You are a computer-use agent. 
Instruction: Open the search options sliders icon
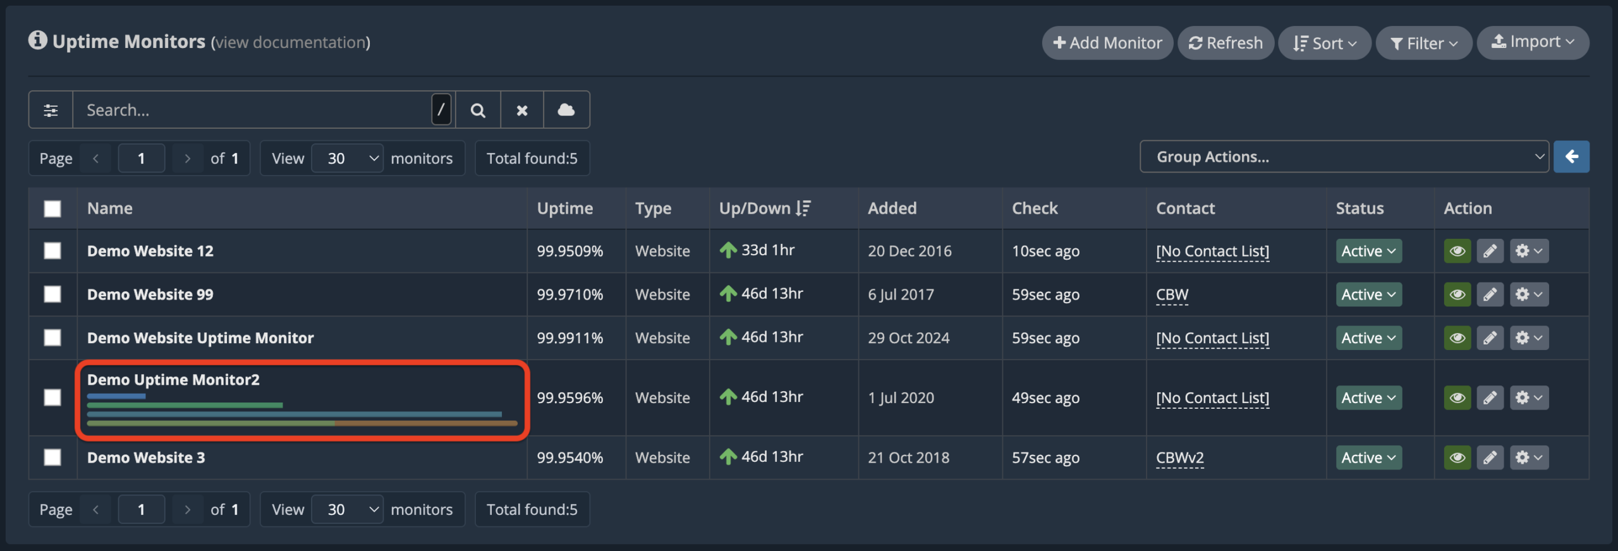click(51, 110)
